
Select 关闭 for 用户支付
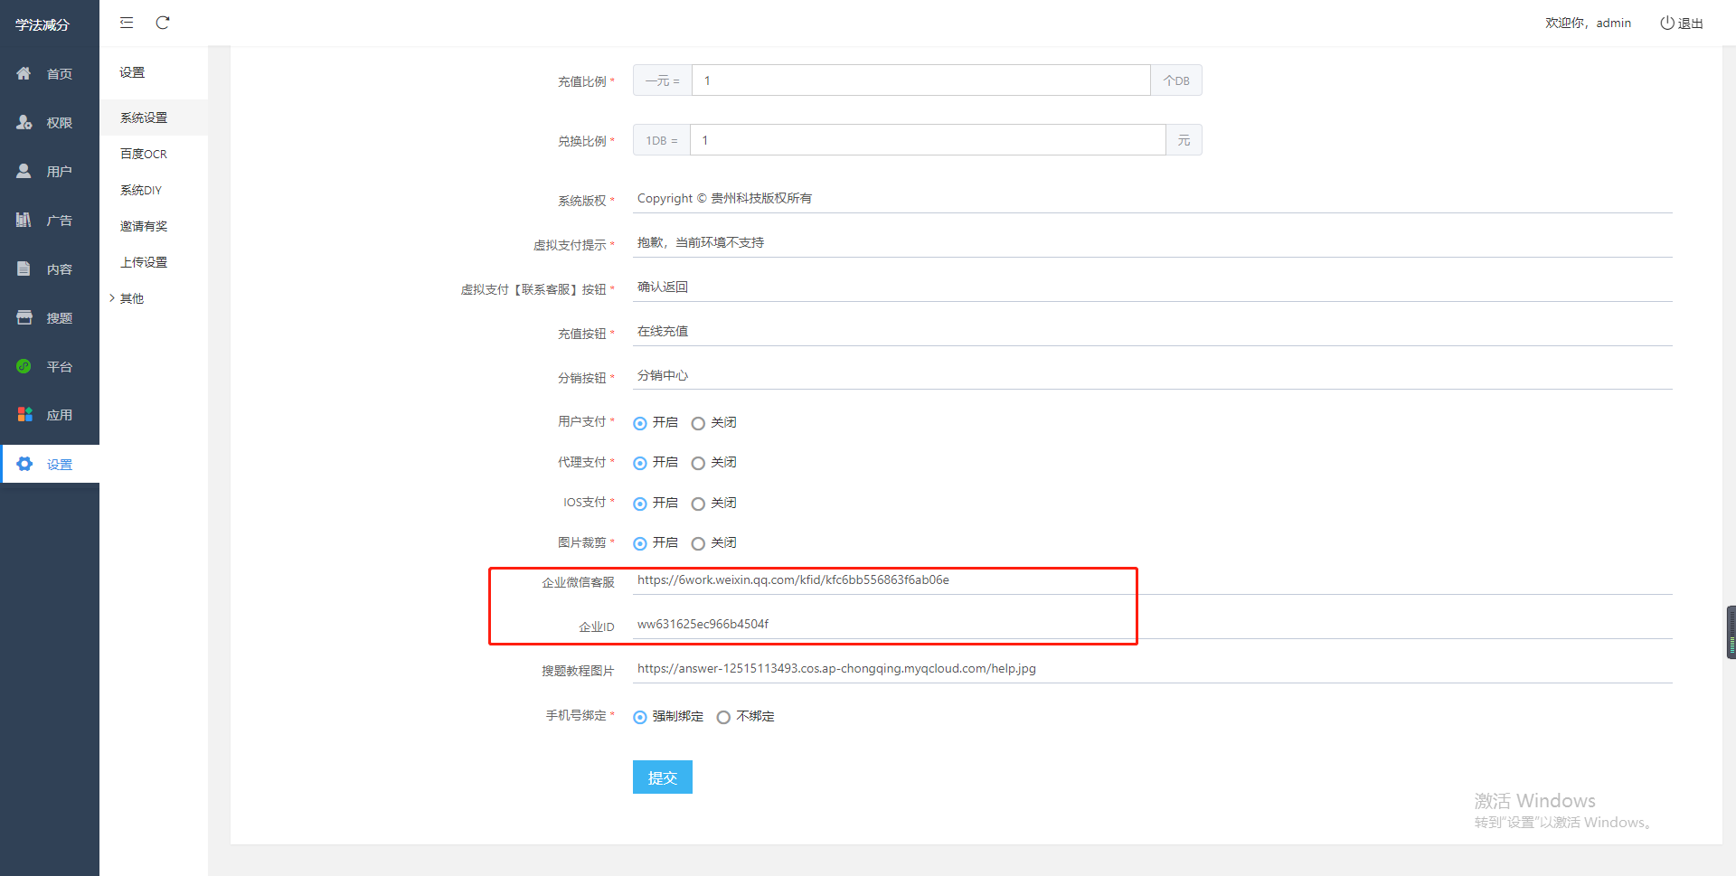(698, 423)
